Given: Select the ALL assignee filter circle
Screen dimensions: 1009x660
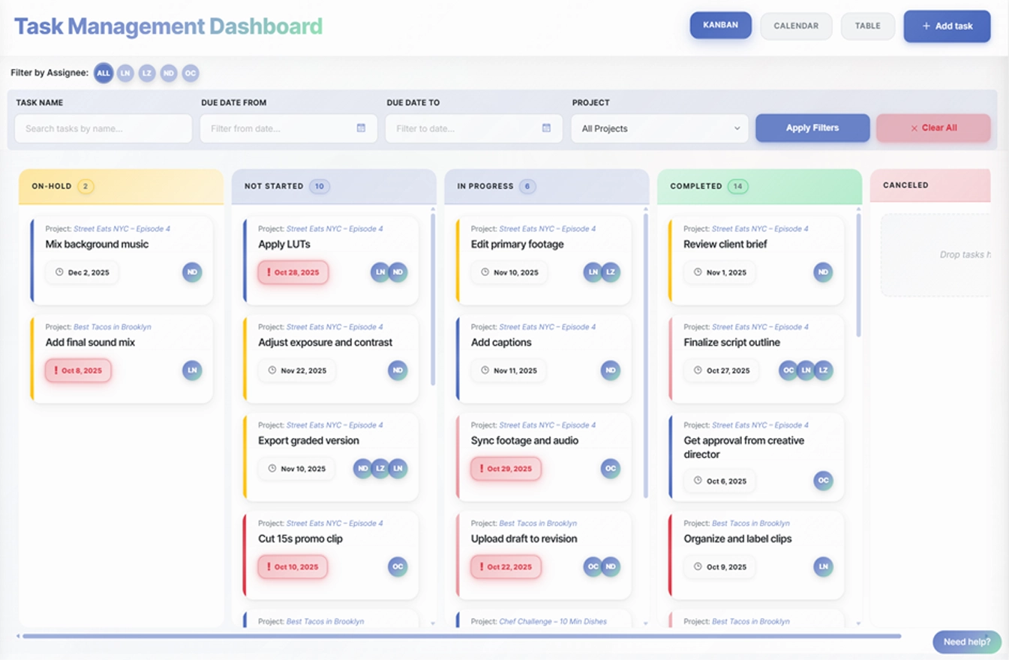Looking at the screenshot, I should pos(103,73).
